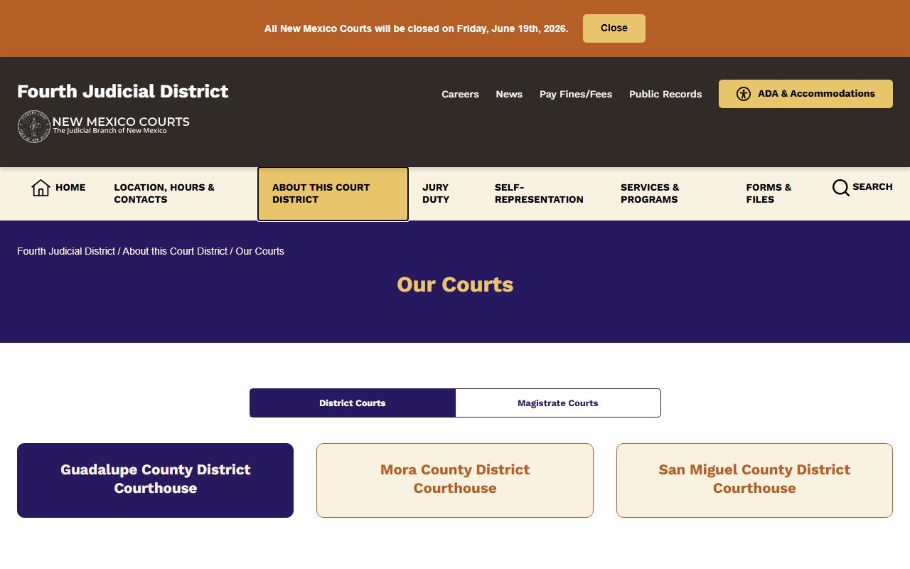Click the home house icon
This screenshot has width=910, height=569.
[x=41, y=188]
